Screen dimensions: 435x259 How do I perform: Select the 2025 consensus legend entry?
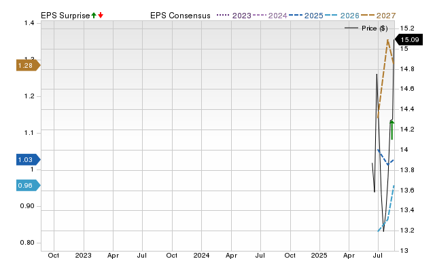pos(306,16)
